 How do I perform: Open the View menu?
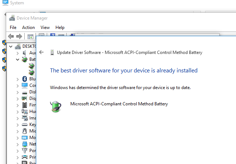click(x=45, y=28)
